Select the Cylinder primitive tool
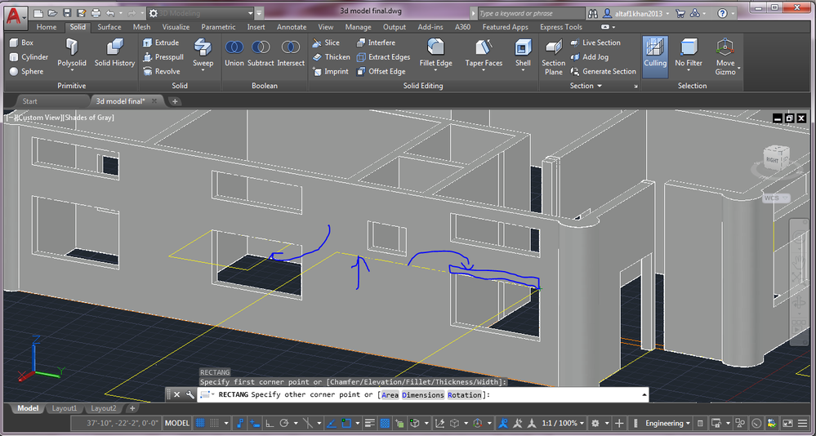The image size is (816, 436). pyautogui.click(x=29, y=57)
